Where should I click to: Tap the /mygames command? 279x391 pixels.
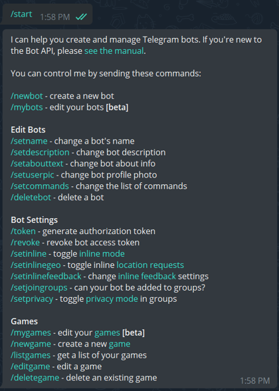pyautogui.click(x=31, y=332)
